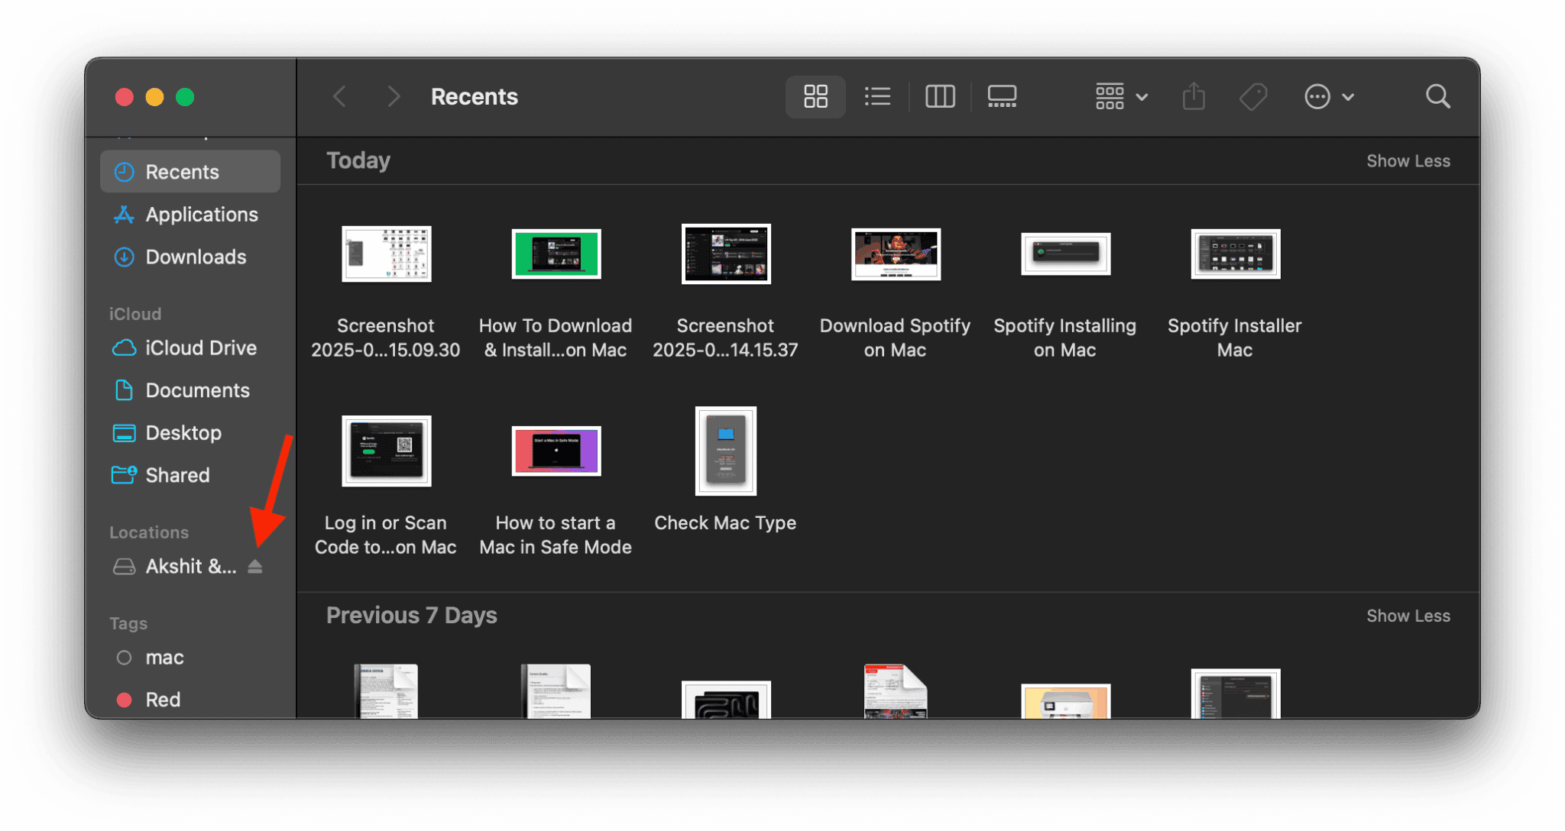
Task: Go back with the left chevron
Action: click(x=340, y=97)
